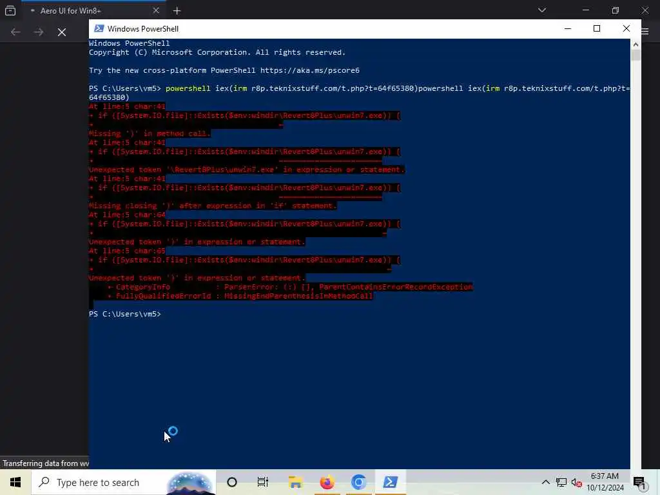Click the last PS C:\Users\vm5> prompt

(125, 314)
